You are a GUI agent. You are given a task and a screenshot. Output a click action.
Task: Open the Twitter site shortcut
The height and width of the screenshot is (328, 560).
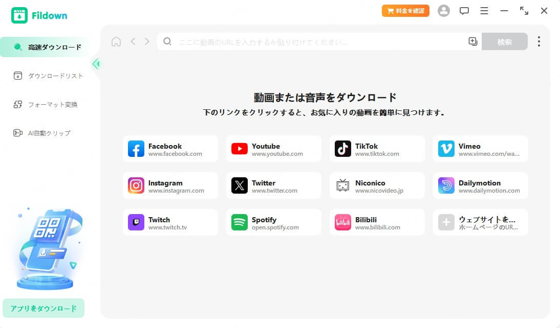point(273,186)
